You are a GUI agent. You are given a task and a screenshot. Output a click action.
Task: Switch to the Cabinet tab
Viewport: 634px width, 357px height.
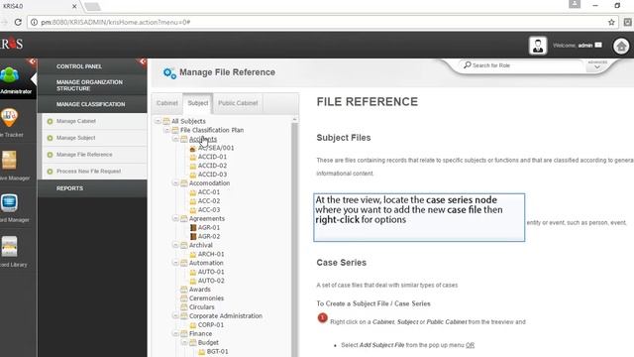[167, 103]
